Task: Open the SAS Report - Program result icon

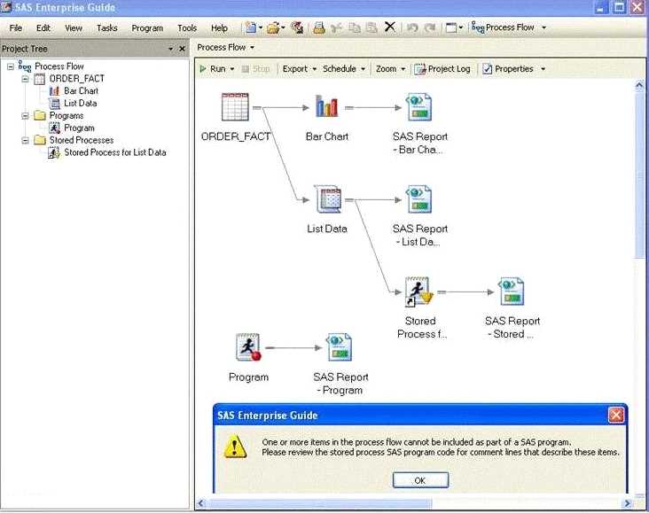Action: 340,347
